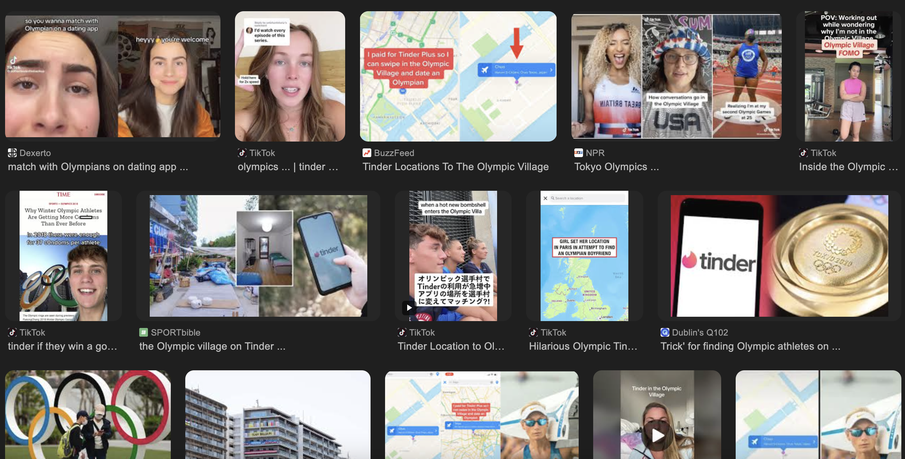Open 'Trick' for finding Olympic athletes on' link

pyautogui.click(x=750, y=346)
